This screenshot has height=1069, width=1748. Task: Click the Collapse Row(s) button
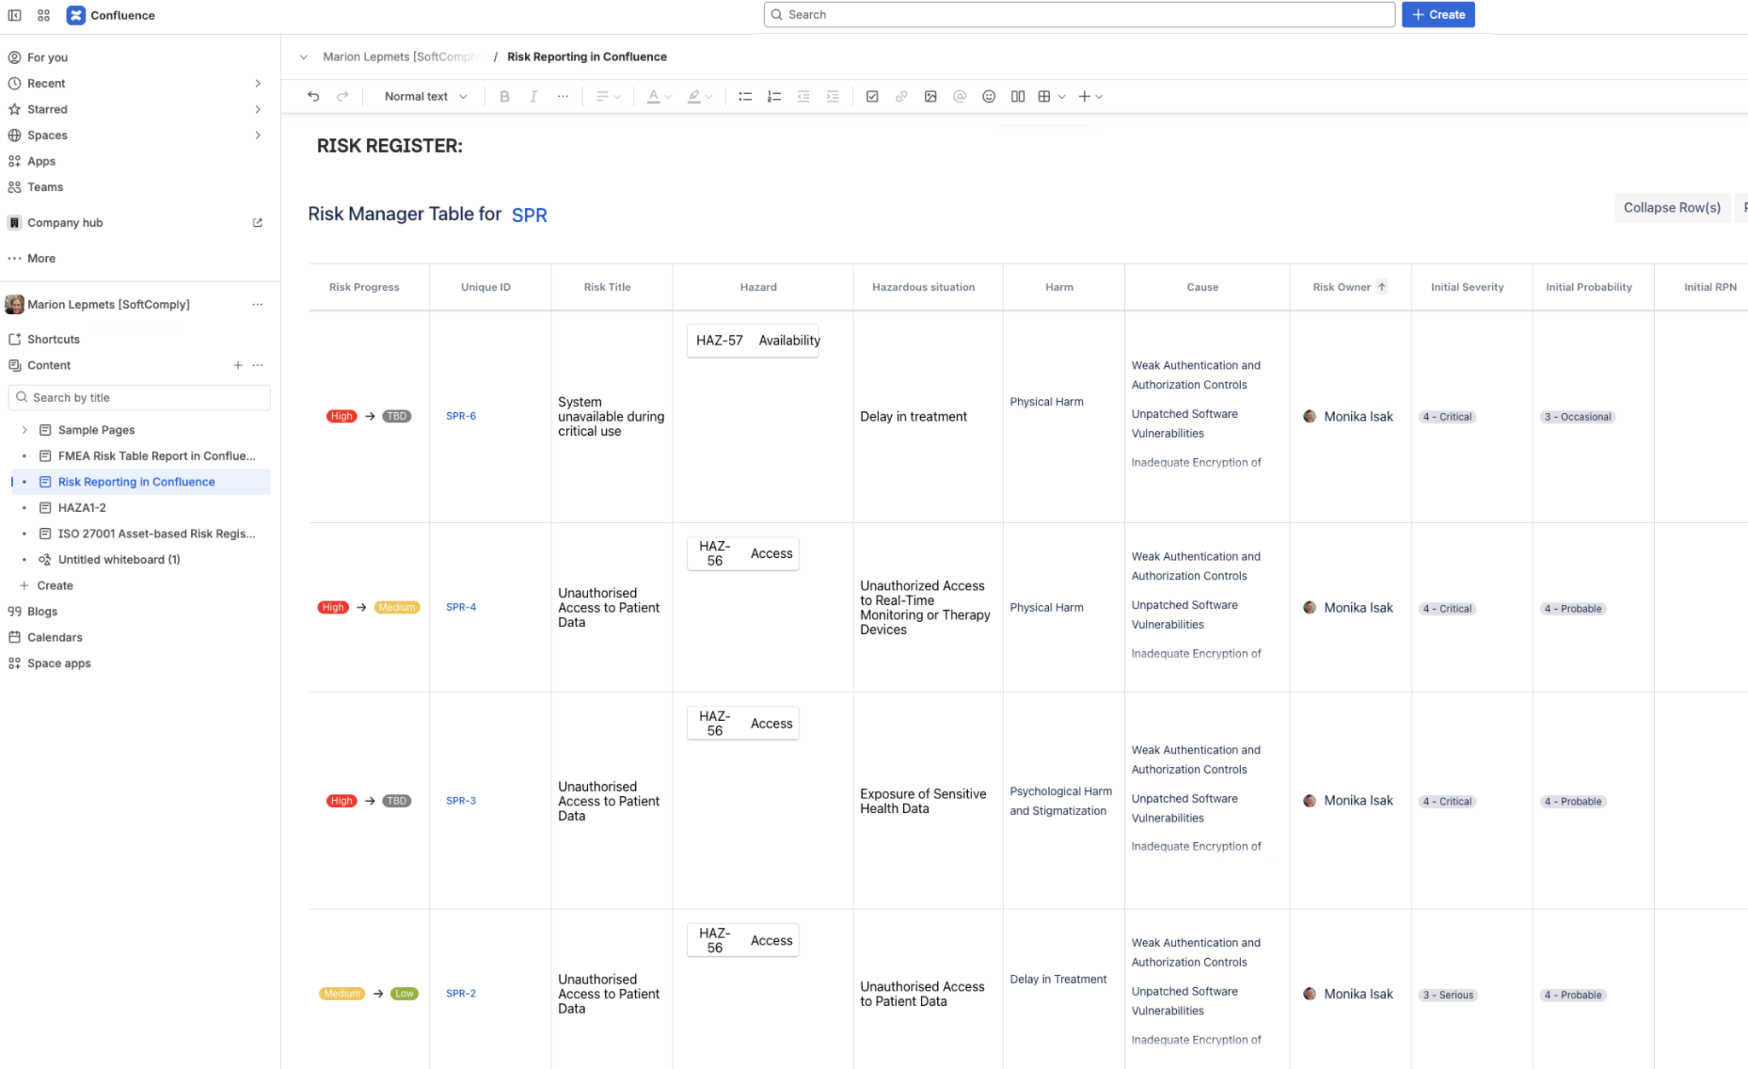tap(1670, 206)
